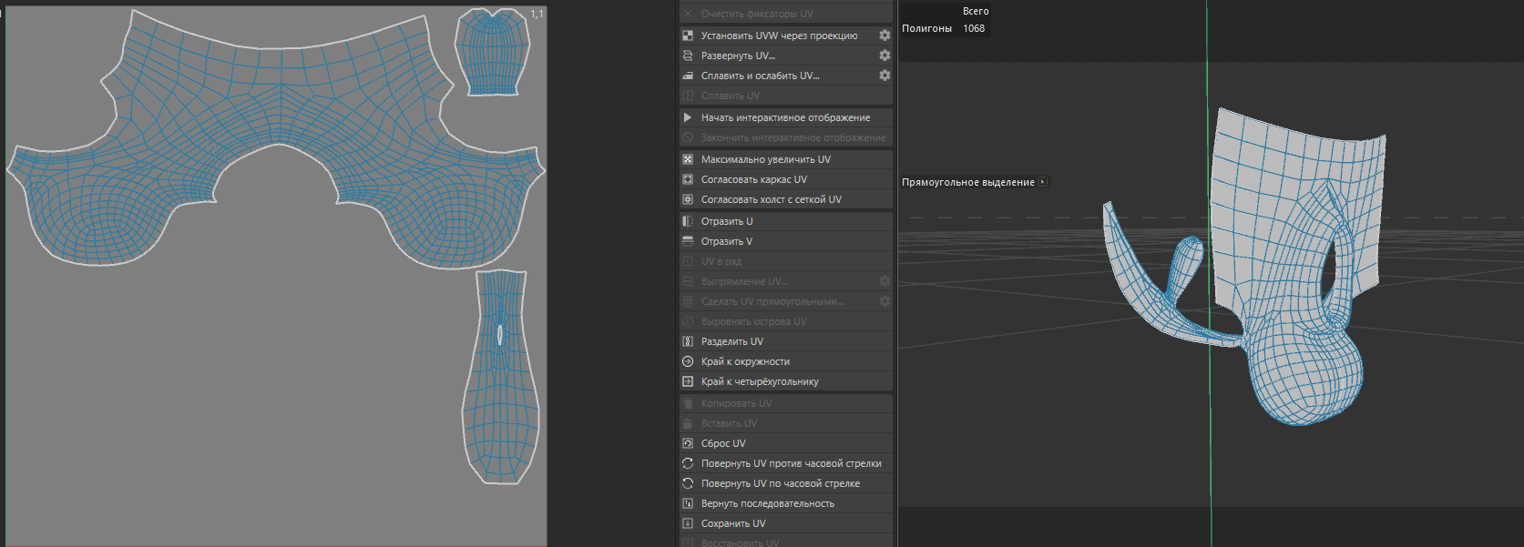Click the Всего column header
The height and width of the screenshot is (547, 1524).
976,11
